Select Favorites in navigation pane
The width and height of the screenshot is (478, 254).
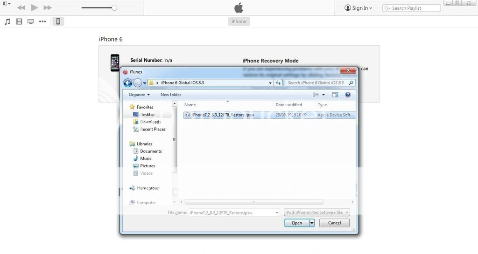tap(141, 107)
